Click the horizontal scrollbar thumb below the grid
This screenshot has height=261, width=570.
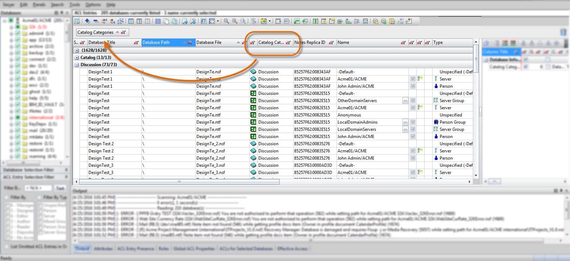tap(179, 182)
